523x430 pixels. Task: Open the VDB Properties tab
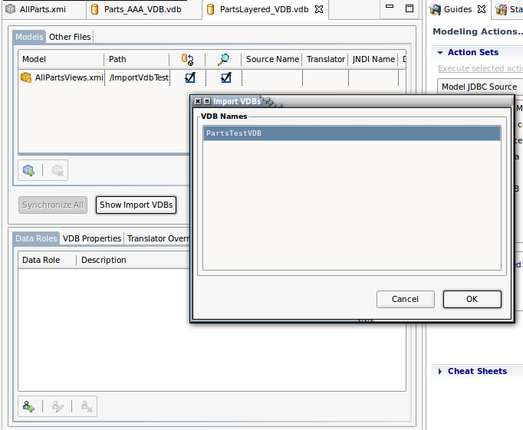click(92, 238)
